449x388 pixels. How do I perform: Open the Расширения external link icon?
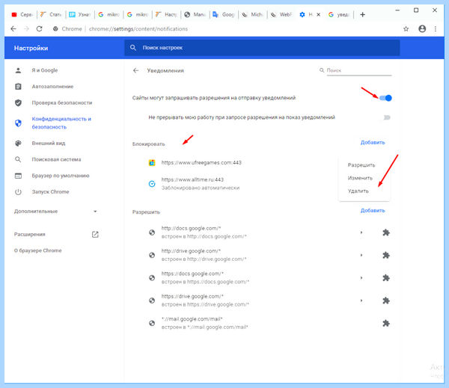click(95, 234)
